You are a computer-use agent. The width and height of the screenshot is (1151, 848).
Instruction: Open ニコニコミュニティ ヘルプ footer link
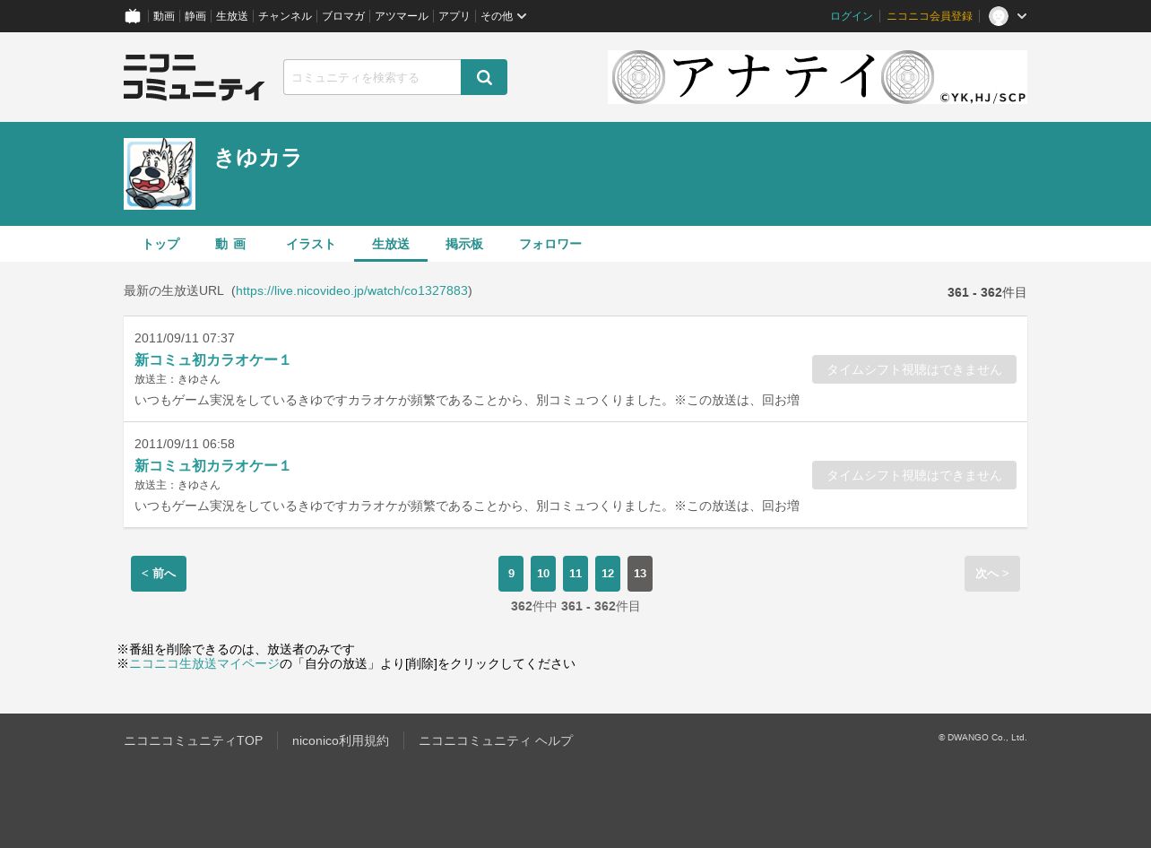click(x=496, y=740)
